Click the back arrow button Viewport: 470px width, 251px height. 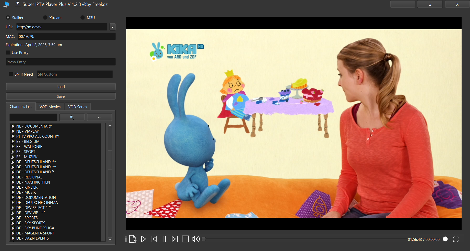point(100,117)
